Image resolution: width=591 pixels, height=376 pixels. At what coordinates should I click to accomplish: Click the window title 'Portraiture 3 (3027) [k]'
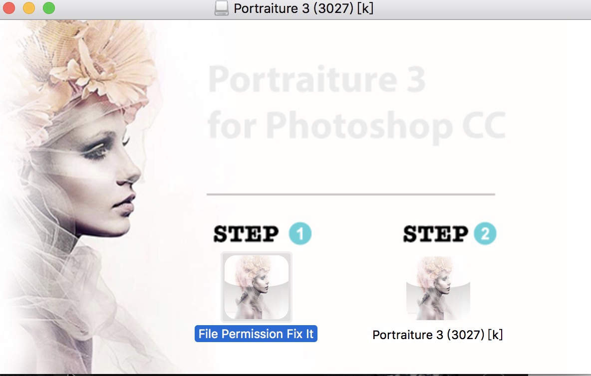click(x=303, y=8)
